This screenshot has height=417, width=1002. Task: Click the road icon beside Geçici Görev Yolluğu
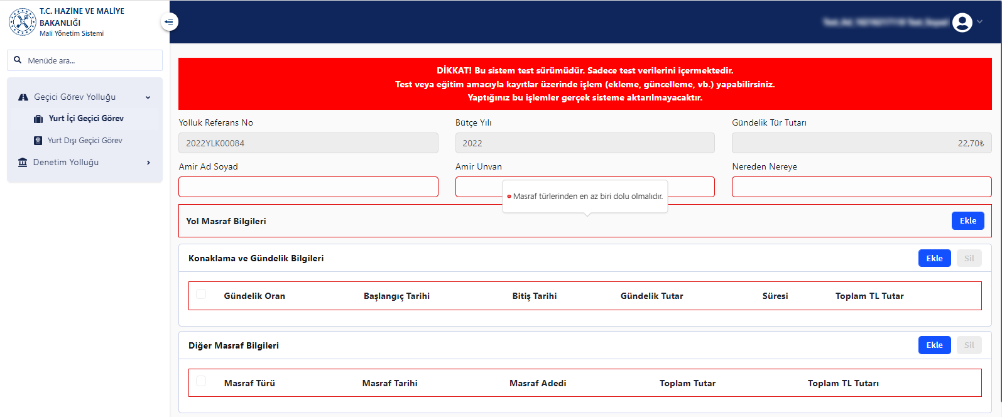[x=23, y=97]
